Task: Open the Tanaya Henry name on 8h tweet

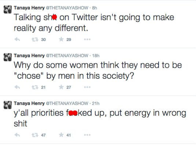Action: (29, 8)
